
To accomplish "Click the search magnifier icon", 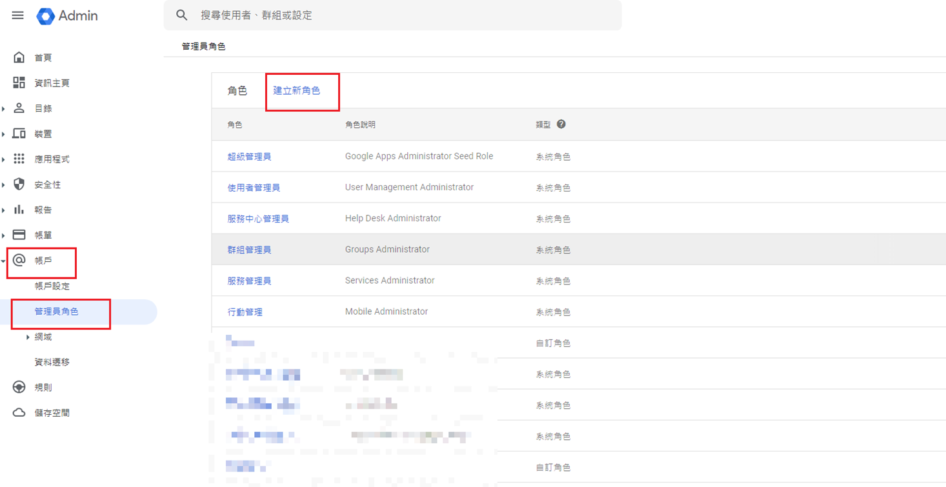I will (x=182, y=15).
